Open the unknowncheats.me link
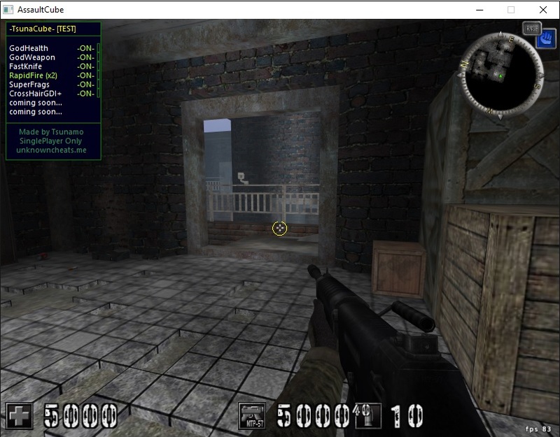 (51, 150)
